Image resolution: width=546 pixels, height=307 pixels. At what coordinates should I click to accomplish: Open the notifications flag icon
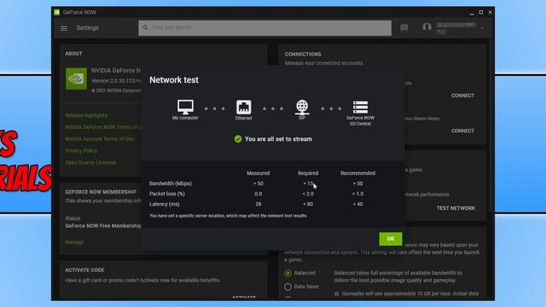pyautogui.click(x=404, y=27)
